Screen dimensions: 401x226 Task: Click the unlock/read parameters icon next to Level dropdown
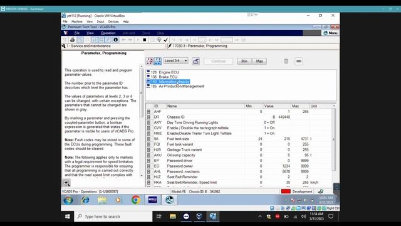196,61
